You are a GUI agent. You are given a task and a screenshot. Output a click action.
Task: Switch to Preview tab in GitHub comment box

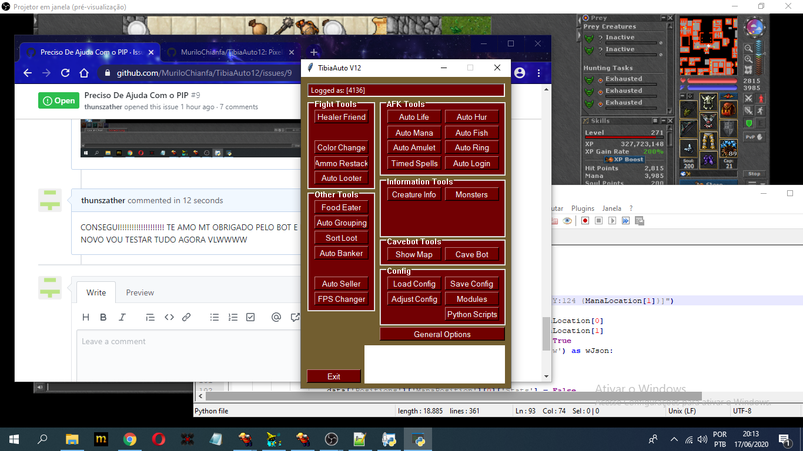(x=140, y=292)
